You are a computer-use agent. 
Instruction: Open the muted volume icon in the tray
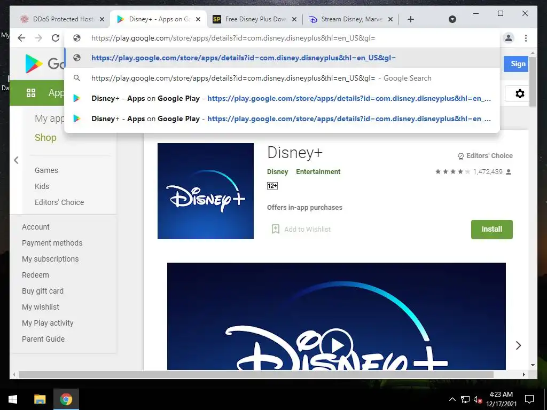(x=478, y=399)
